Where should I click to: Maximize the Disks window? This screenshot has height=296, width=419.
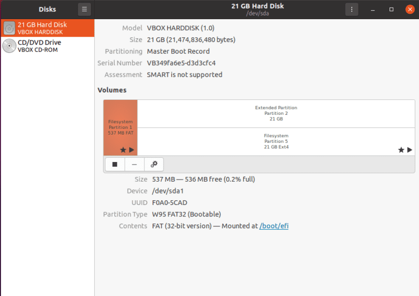click(392, 10)
